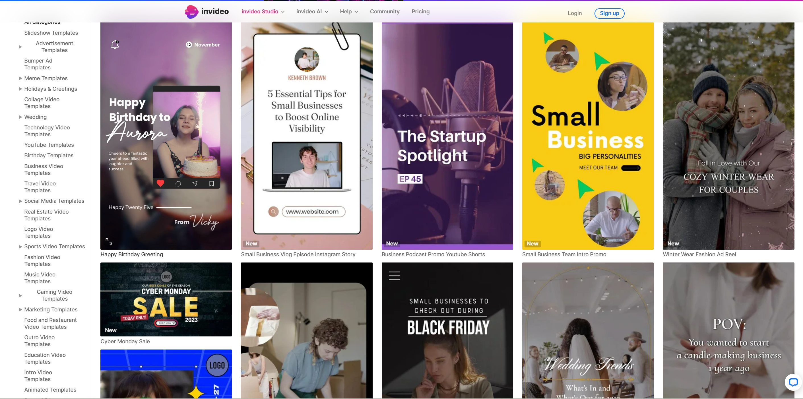Screen dimensions: 803x399
Task: Expand the Social Media Templates category
Action: tap(20, 201)
